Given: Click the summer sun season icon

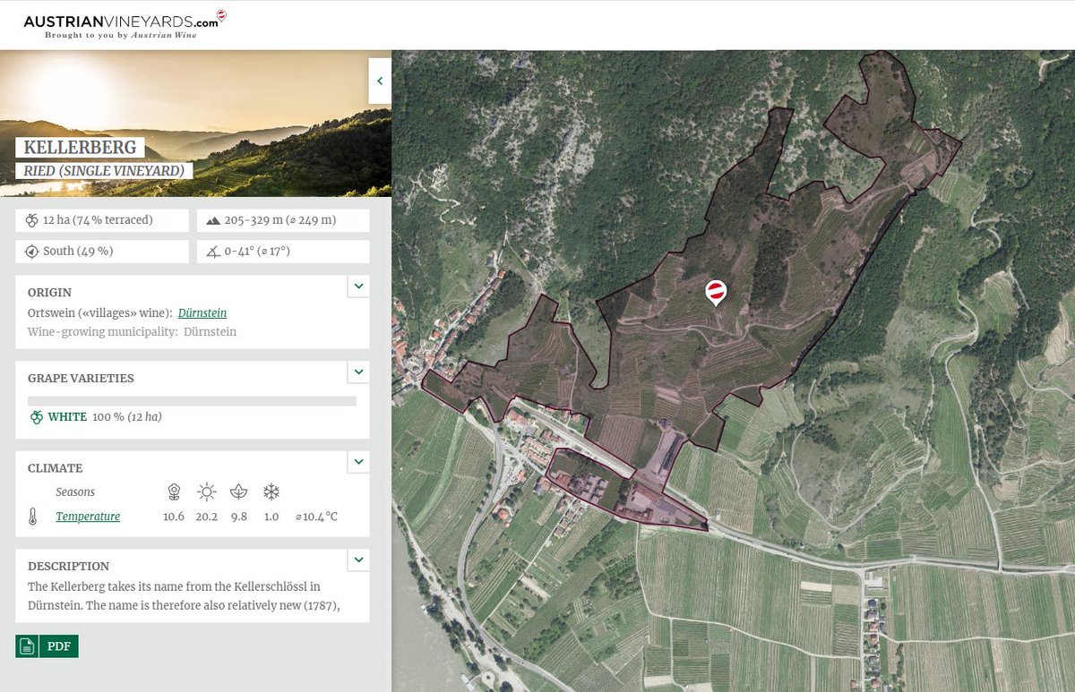Looking at the screenshot, I should pos(207,491).
